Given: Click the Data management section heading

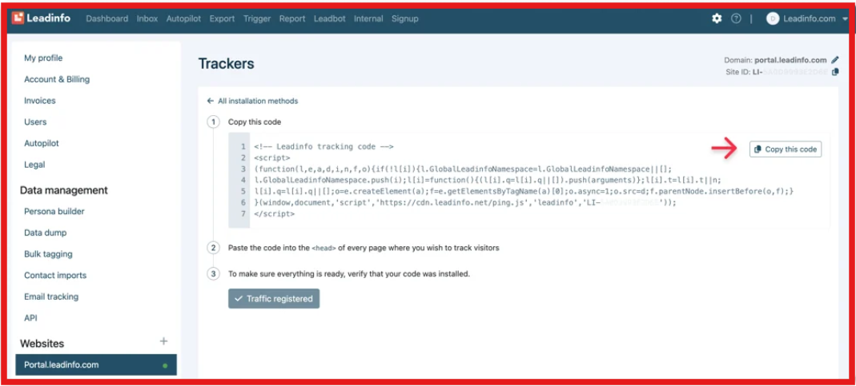Looking at the screenshot, I should click(x=64, y=189).
